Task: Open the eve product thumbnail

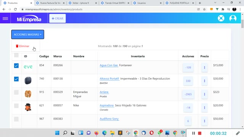Action: click(x=28, y=67)
